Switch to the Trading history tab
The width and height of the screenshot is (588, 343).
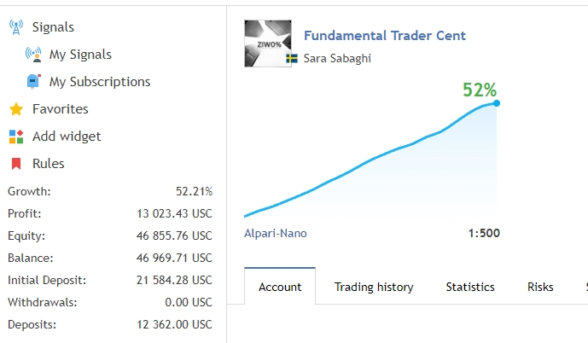[x=374, y=287]
